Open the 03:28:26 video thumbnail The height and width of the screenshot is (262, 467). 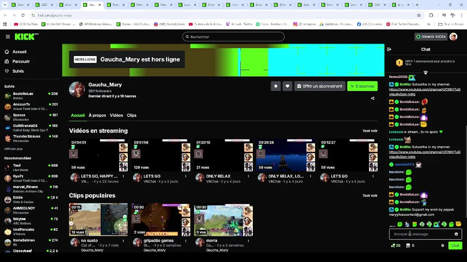tap(286, 155)
